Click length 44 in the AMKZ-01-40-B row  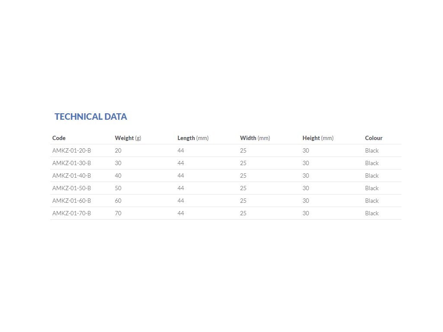(181, 176)
